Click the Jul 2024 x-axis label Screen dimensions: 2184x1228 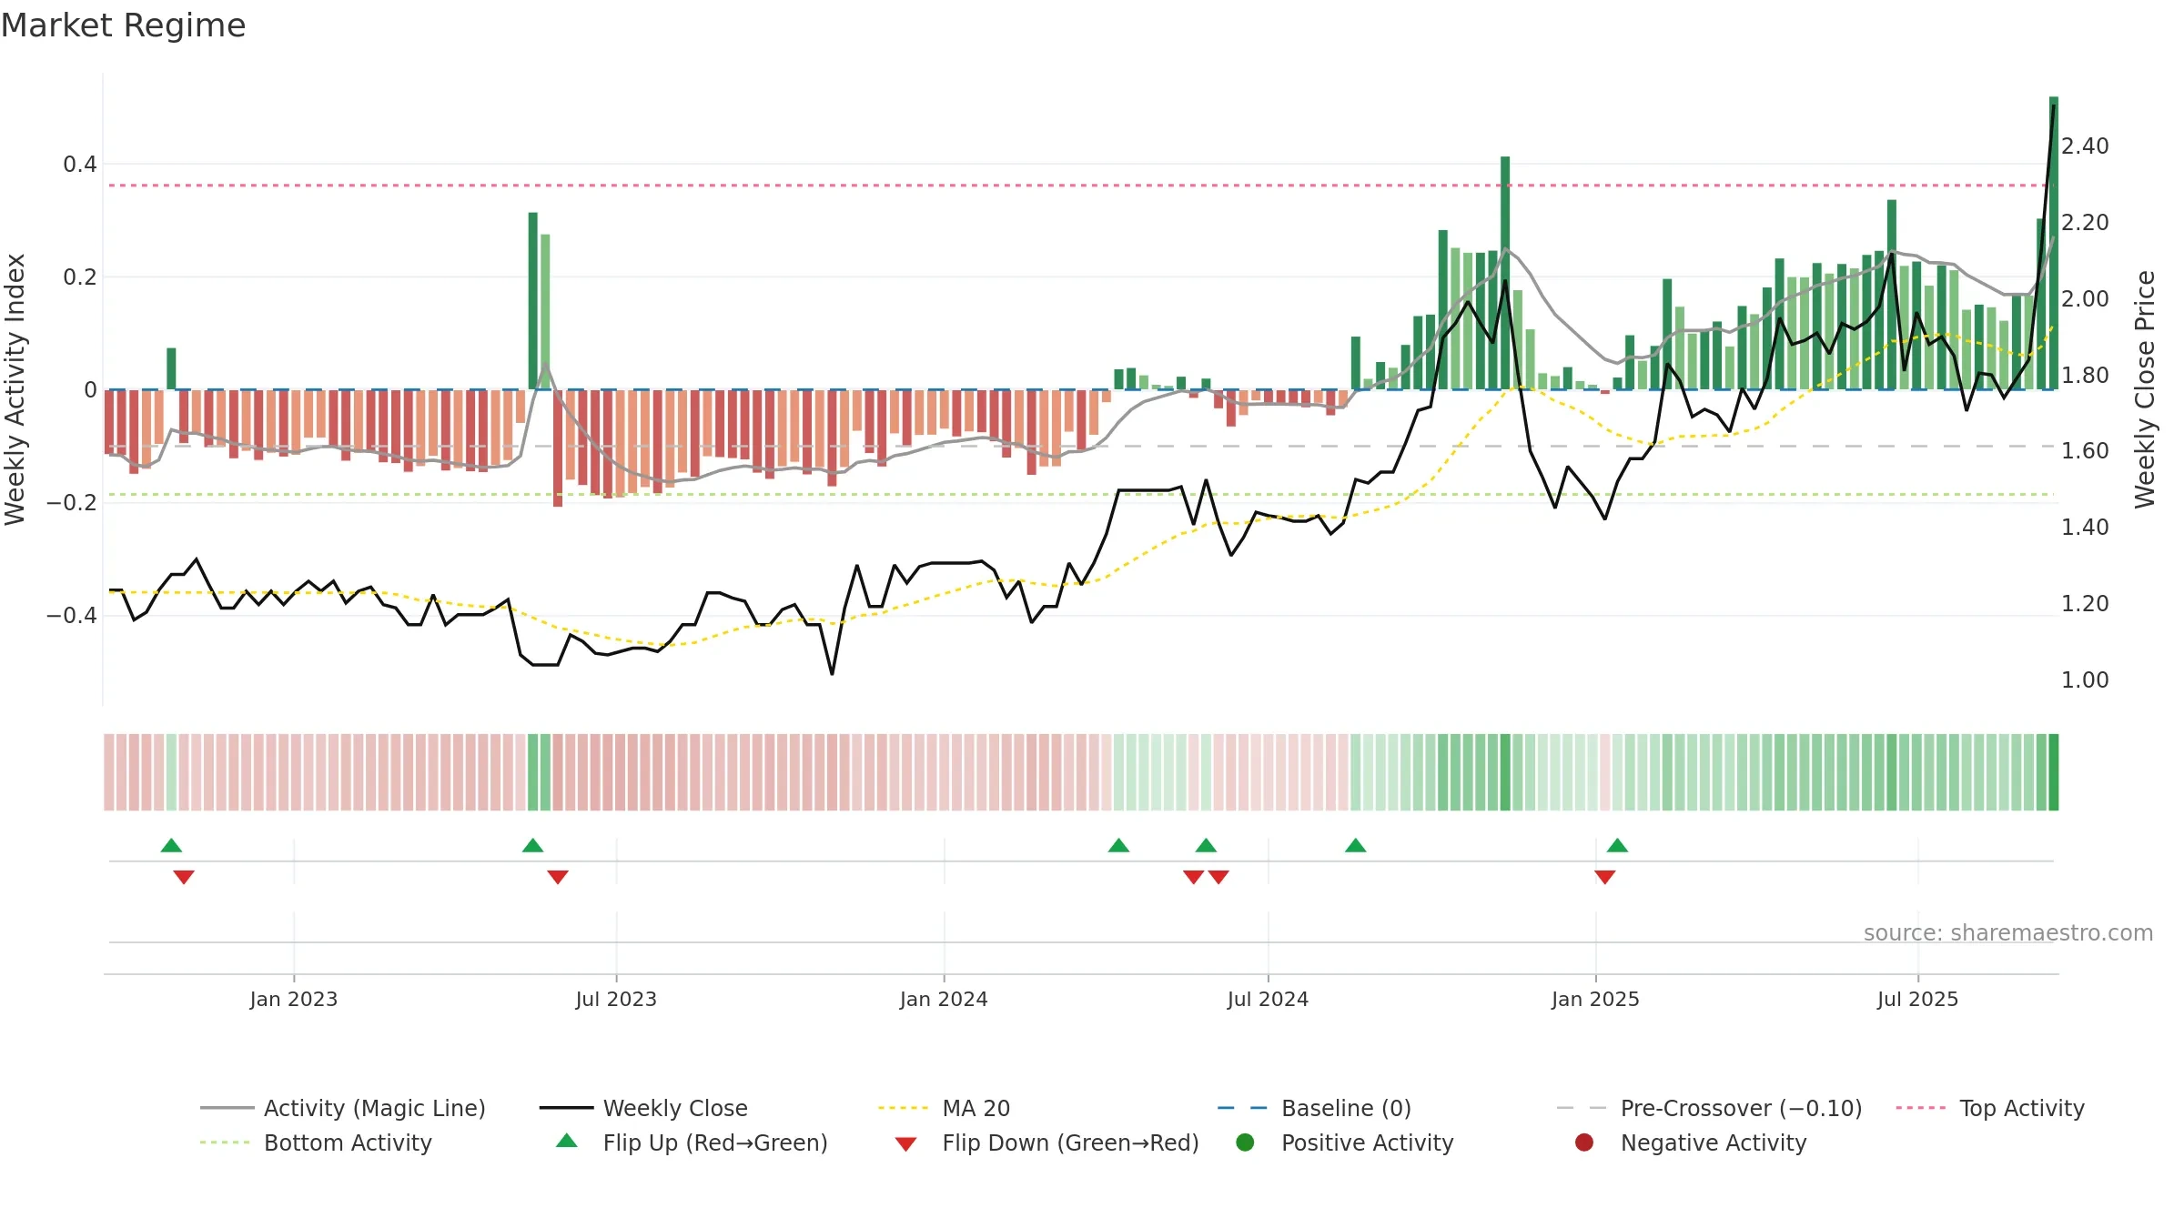coord(1268,999)
